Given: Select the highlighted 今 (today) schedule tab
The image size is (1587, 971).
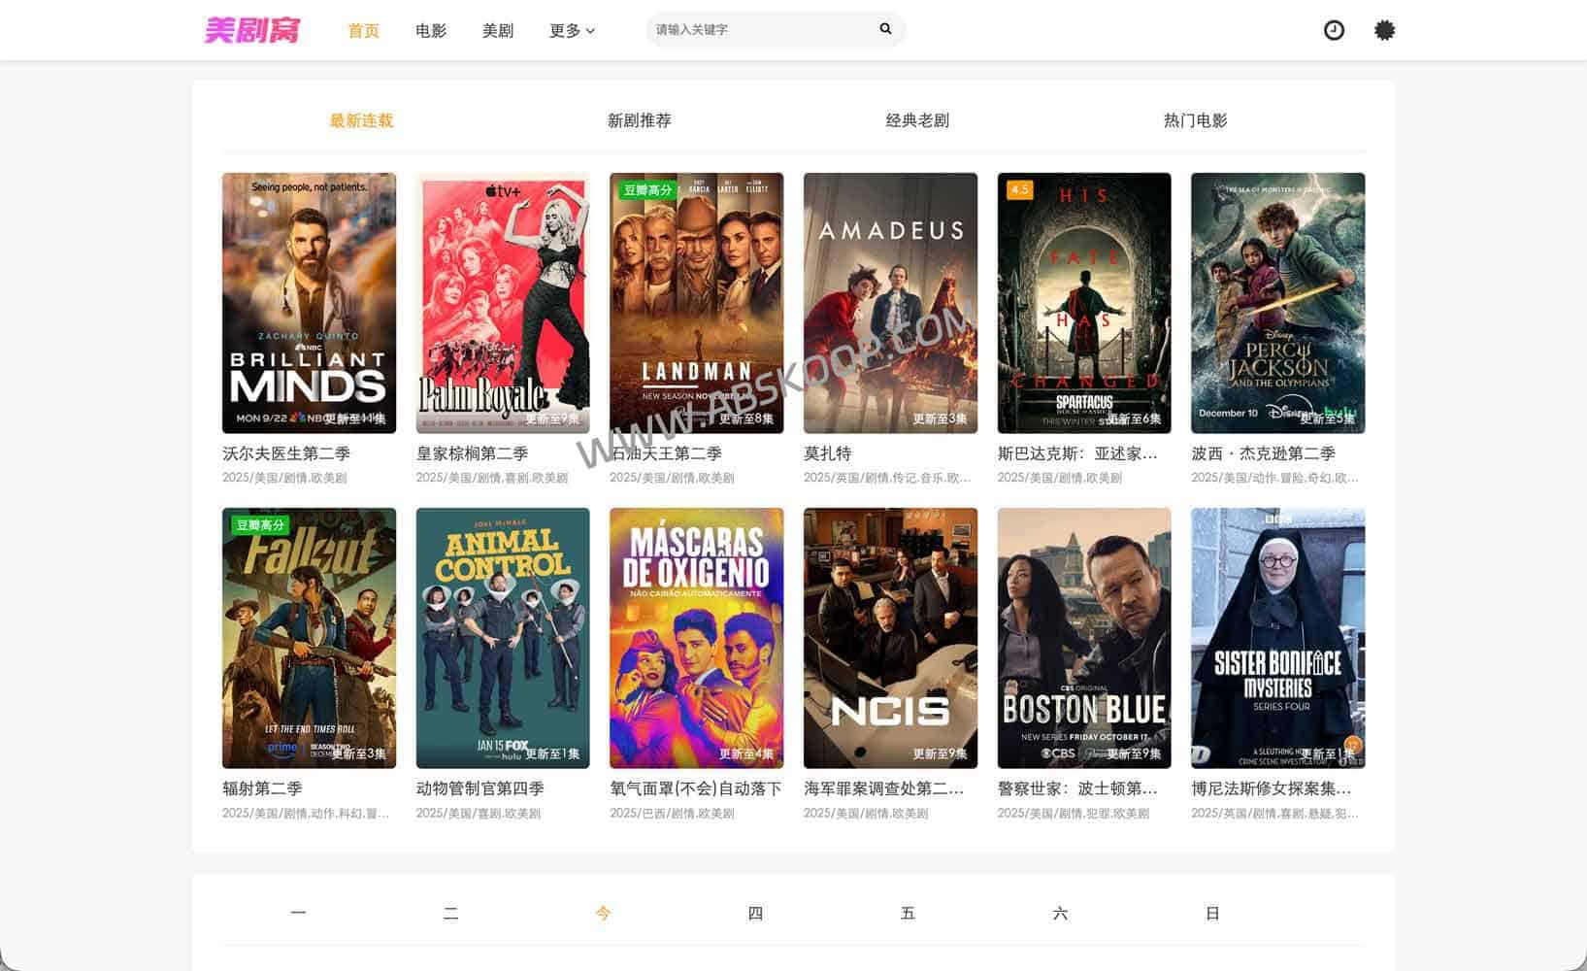Looking at the screenshot, I should (603, 913).
